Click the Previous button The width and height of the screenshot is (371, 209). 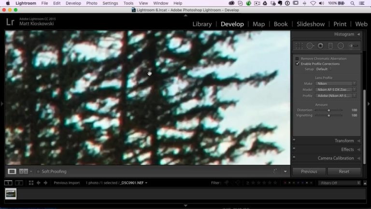pyautogui.click(x=309, y=171)
